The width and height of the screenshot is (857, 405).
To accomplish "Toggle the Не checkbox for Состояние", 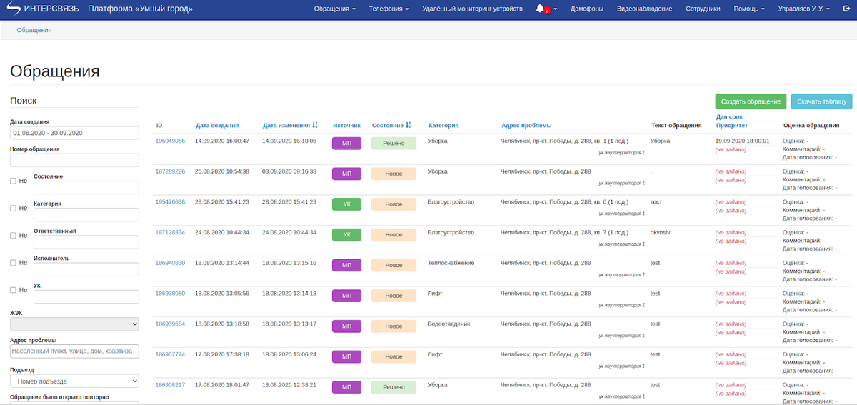I will 13,181.
